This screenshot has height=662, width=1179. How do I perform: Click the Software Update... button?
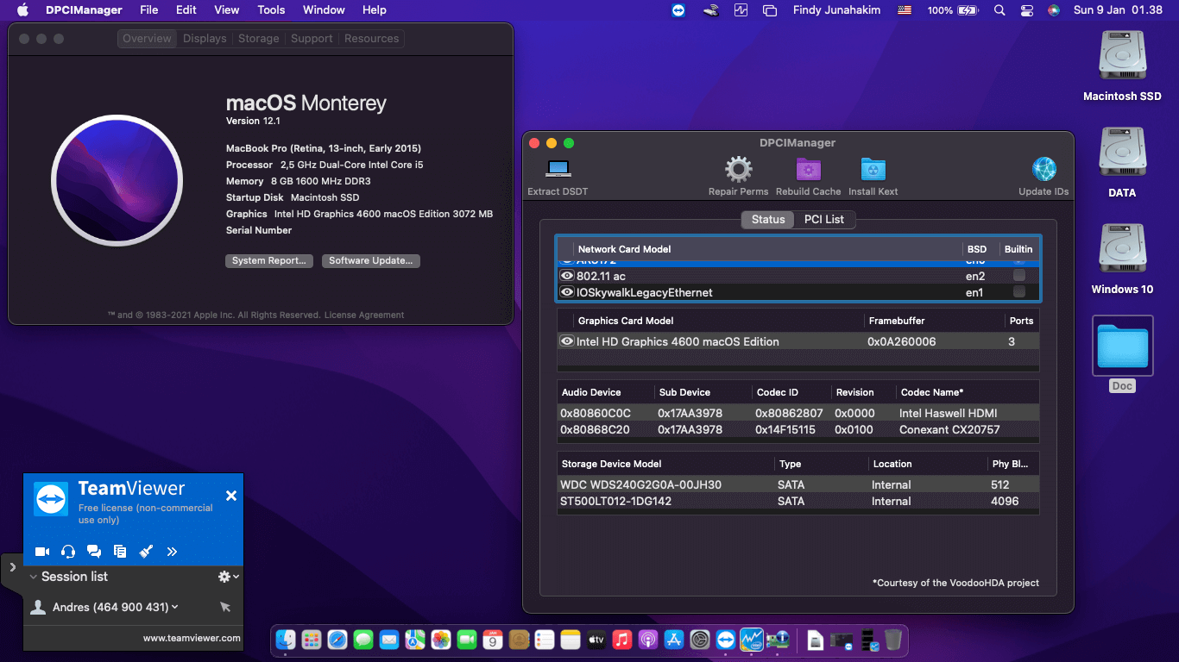(370, 260)
